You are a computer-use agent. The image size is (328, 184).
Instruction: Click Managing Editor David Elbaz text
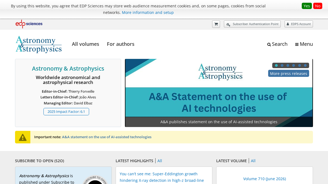(68, 103)
